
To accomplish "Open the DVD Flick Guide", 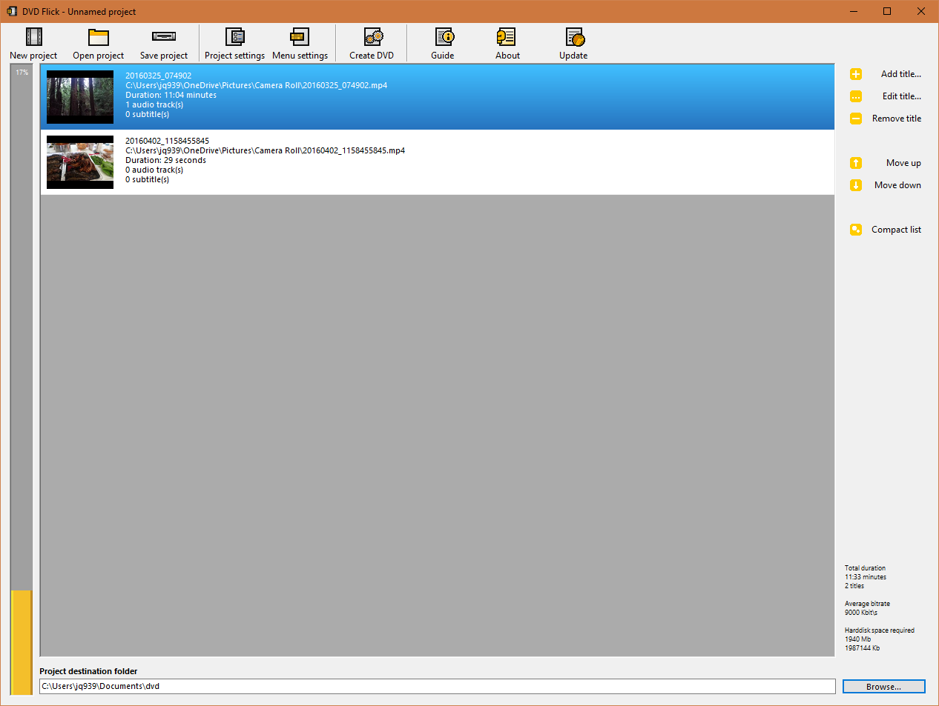I will click(442, 42).
